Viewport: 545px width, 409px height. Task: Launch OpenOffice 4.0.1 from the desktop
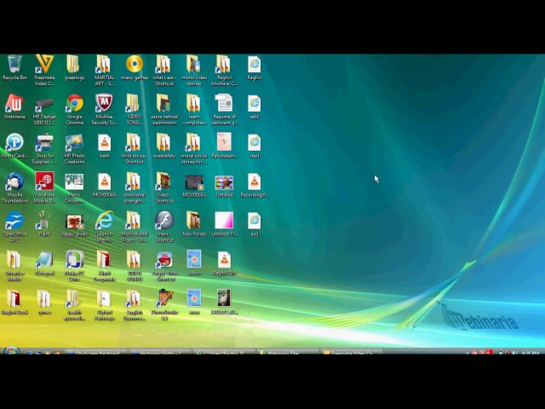[x=14, y=227]
